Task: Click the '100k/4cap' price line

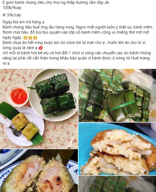Action: pyautogui.click(x=12, y=8)
